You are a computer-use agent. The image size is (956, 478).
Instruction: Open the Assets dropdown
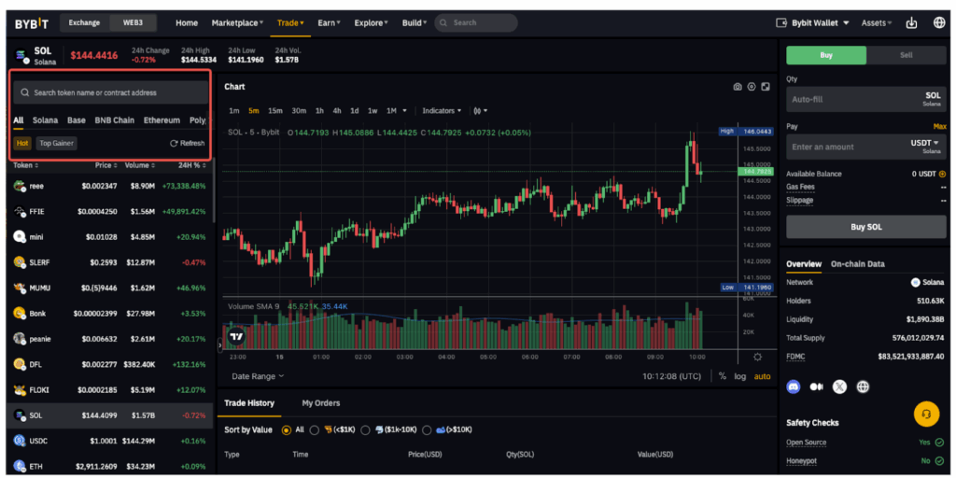pos(876,22)
